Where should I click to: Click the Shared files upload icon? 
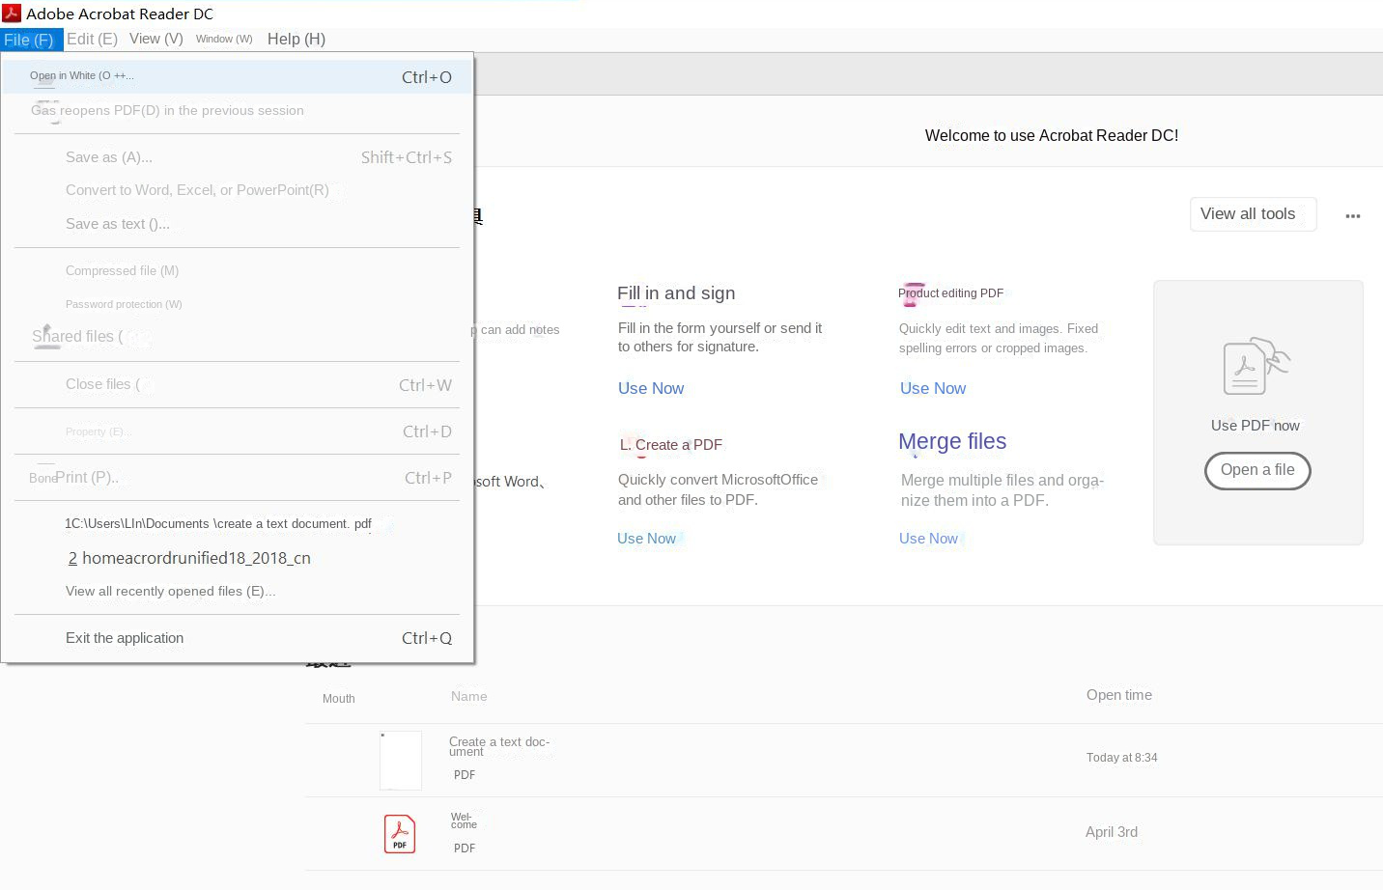46,337
